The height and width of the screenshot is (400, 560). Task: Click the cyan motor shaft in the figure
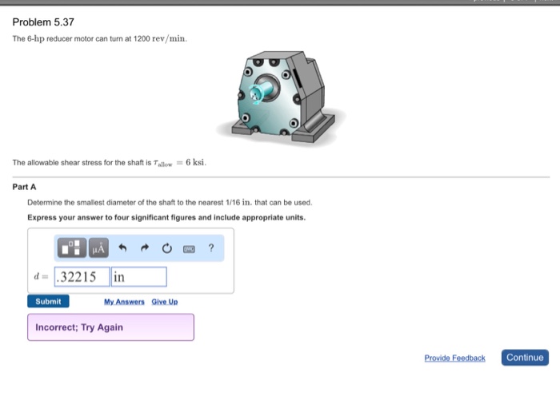click(x=262, y=92)
